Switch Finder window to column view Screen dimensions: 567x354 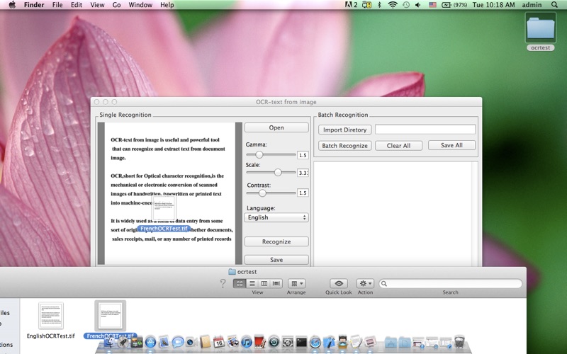click(264, 284)
